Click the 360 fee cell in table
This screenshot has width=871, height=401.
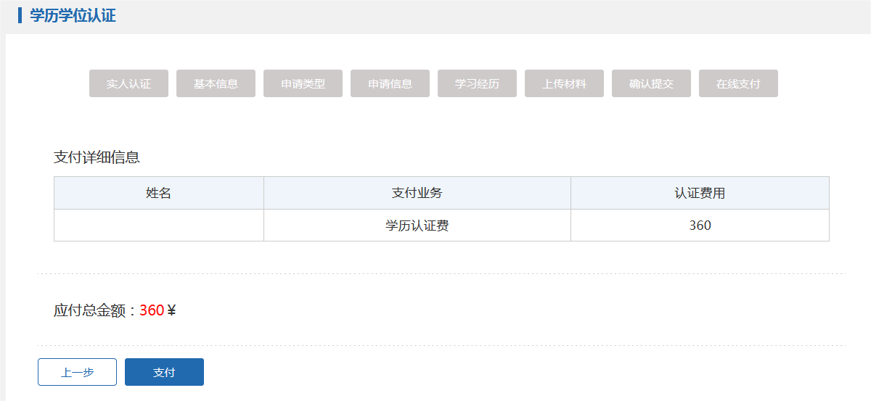pos(700,226)
